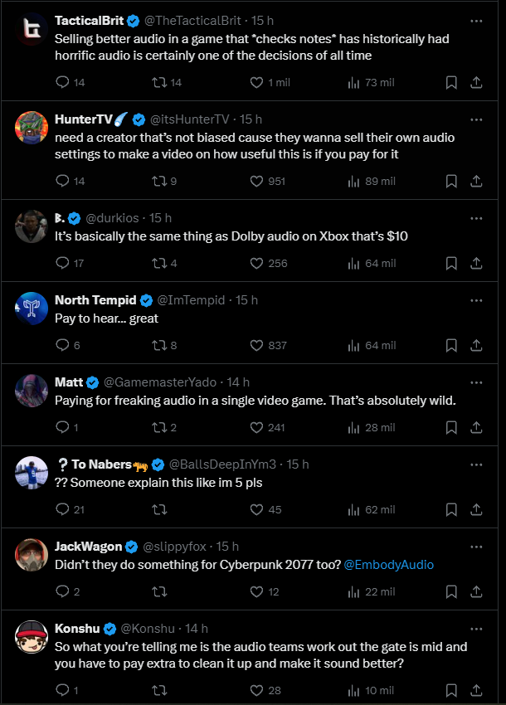
Task: Like durkios's Dolby audio comment
Action: pyautogui.click(x=255, y=263)
